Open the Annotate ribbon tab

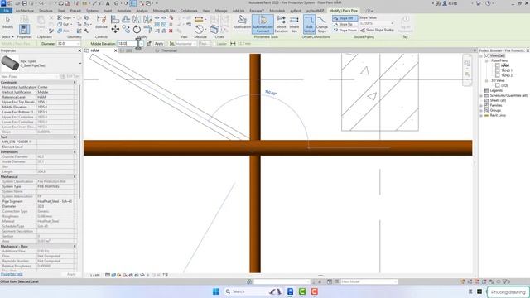[x=123, y=11]
